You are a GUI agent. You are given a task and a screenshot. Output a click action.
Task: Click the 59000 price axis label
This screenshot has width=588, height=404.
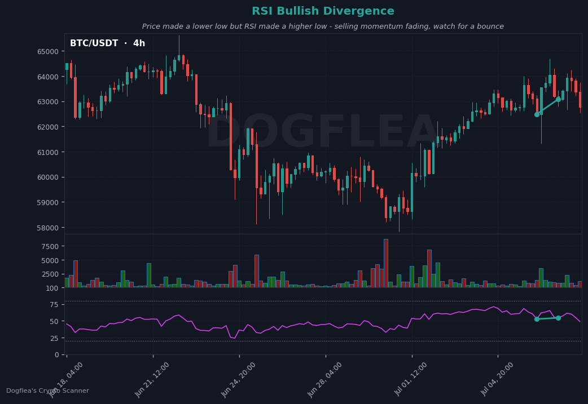coord(48,202)
